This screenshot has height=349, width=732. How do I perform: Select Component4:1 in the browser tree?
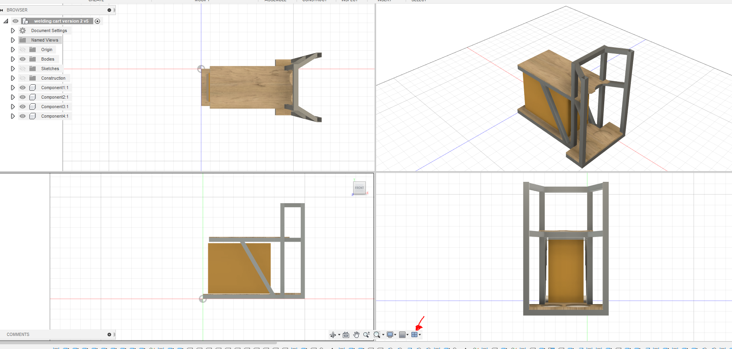(x=54, y=116)
